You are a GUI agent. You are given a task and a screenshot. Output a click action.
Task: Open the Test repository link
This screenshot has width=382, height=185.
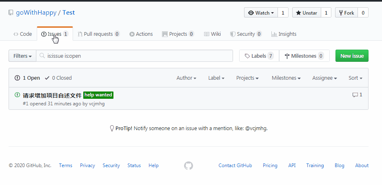(x=69, y=13)
